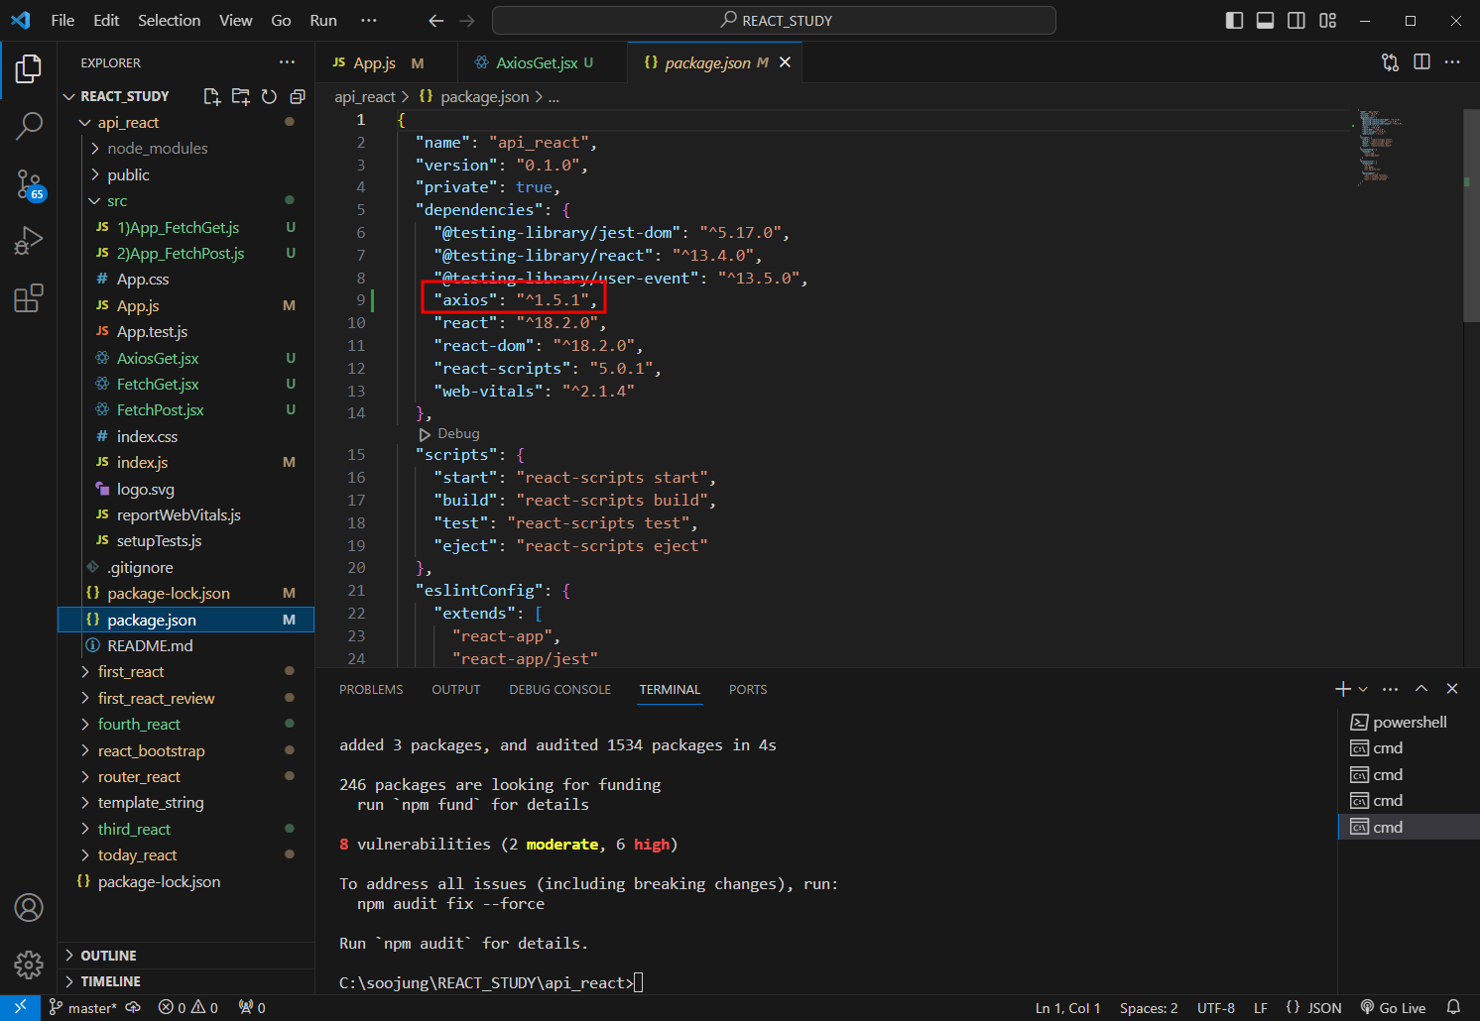Open explorer Views and More Actions menu
Viewport: 1480px width, 1021px height.
287,62
